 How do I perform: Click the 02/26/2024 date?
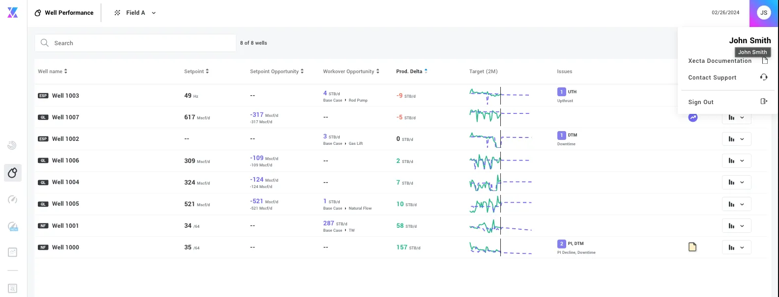pos(725,13)
